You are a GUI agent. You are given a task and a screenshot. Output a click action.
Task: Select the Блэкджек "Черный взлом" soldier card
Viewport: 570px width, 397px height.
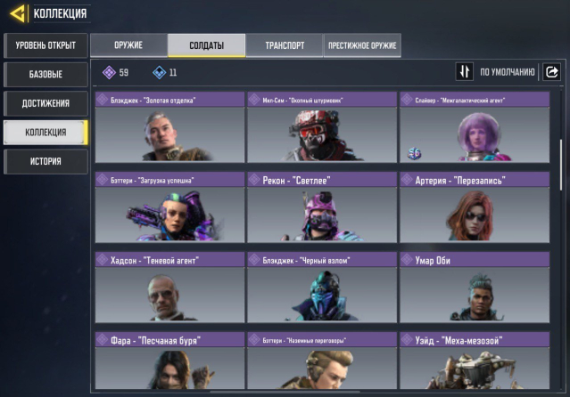[322, 288]
